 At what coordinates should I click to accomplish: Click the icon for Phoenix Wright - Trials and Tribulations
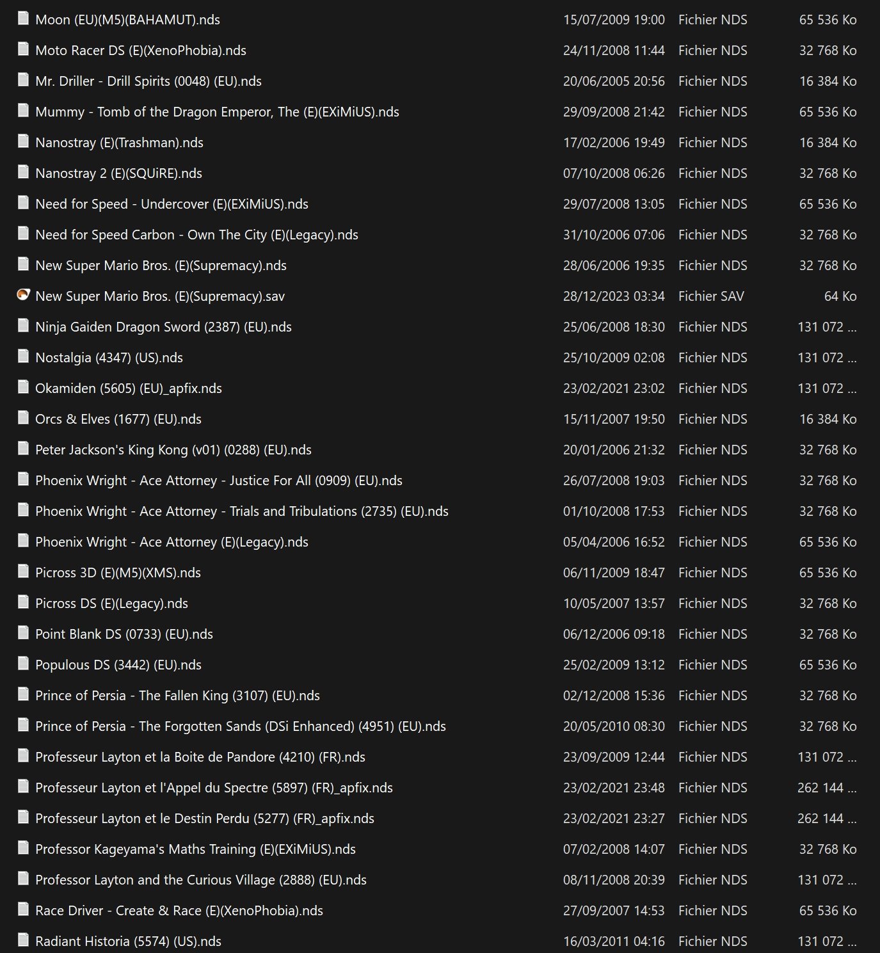coord(23,510)
